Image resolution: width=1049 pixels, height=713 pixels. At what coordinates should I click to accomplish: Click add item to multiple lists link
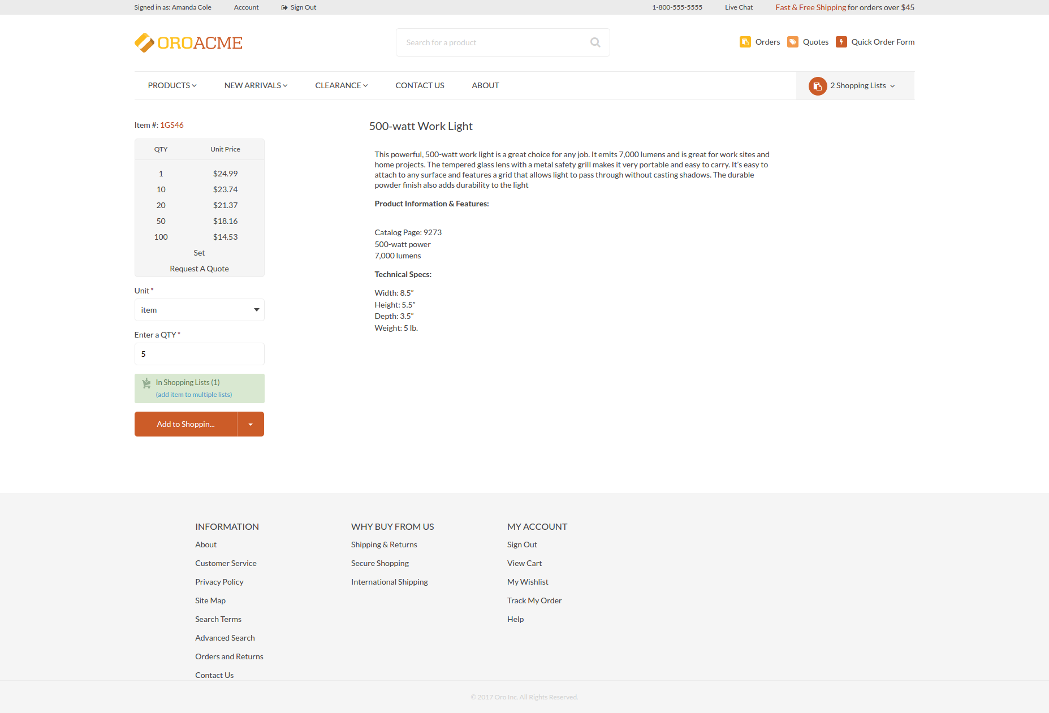[193, 395]
